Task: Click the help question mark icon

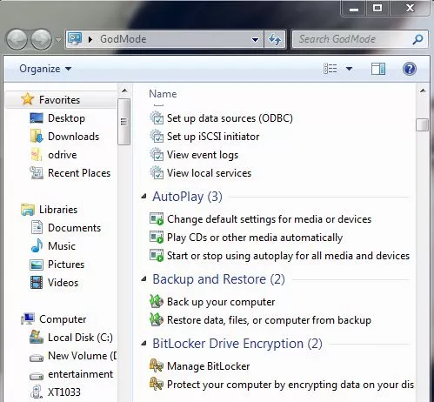Action: (409, 69)
